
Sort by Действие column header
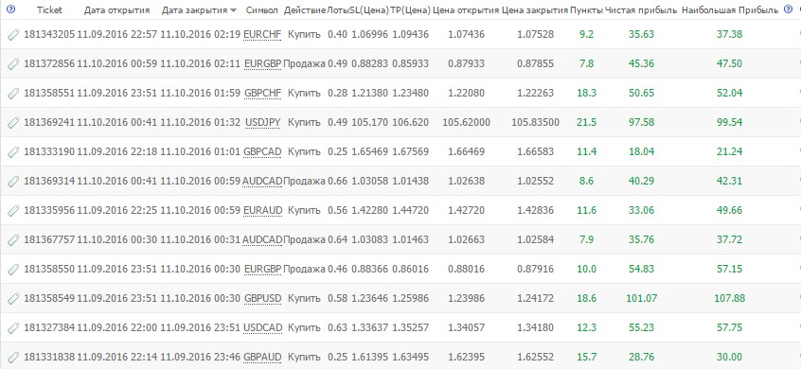pos(305,9)
